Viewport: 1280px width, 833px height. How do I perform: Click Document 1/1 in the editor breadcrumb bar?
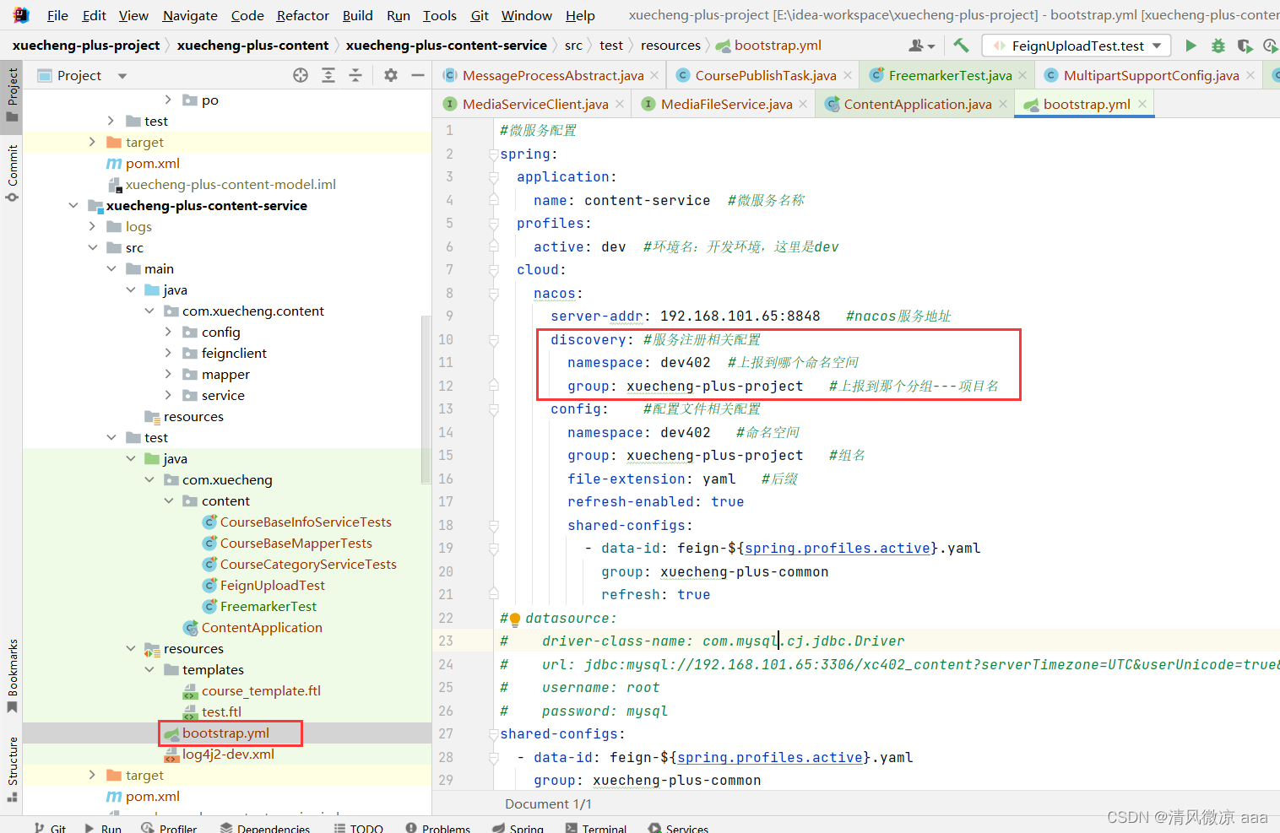click(x=548, y=803)
